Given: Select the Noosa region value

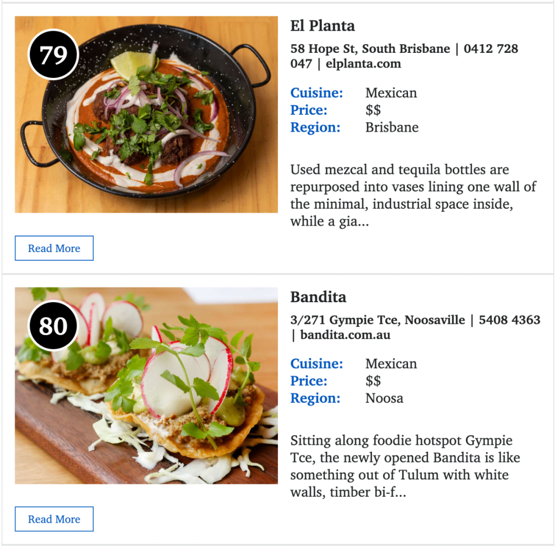Looking at the screenshot, I should (384, 398).
